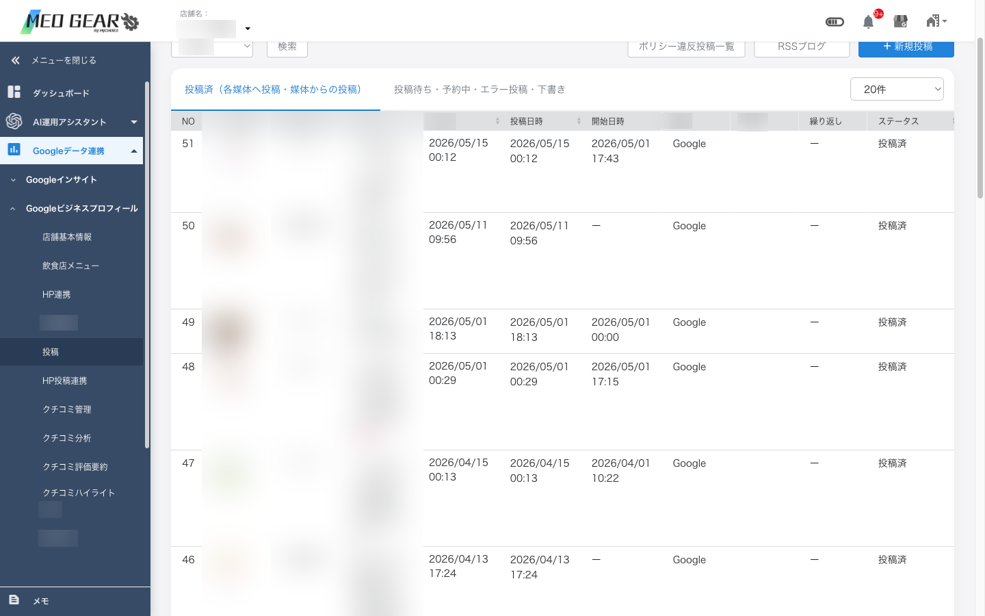985x616 pixels.
Task: Click the Googleデータ連携 chart icon
Action: [x=14, y=149]
